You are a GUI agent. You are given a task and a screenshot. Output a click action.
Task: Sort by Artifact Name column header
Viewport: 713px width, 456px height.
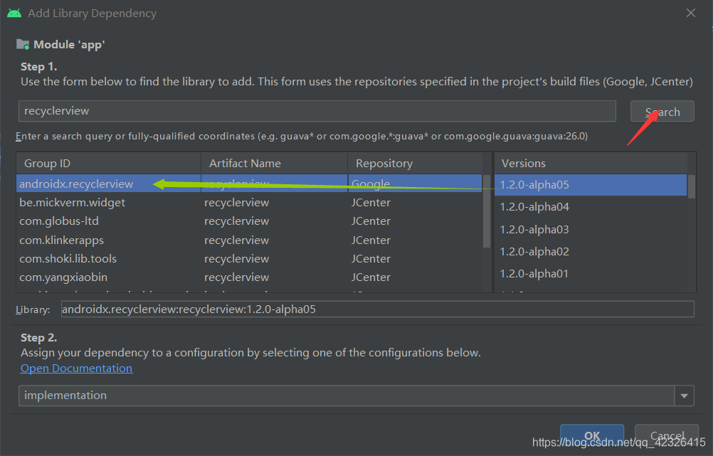pyautogui.click(x=274, y=163)
